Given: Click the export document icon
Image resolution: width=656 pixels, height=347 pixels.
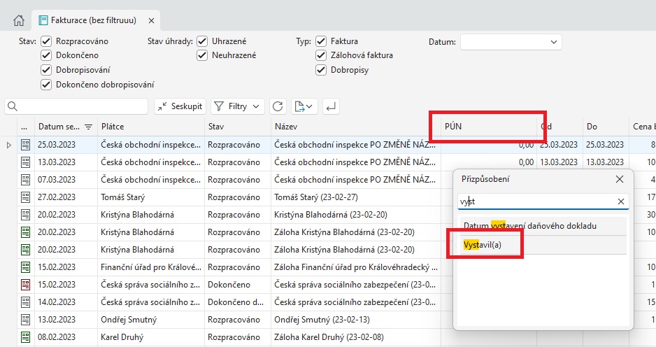Looking at the screenshot, I should pyautogui.click(x=304, y=106).
